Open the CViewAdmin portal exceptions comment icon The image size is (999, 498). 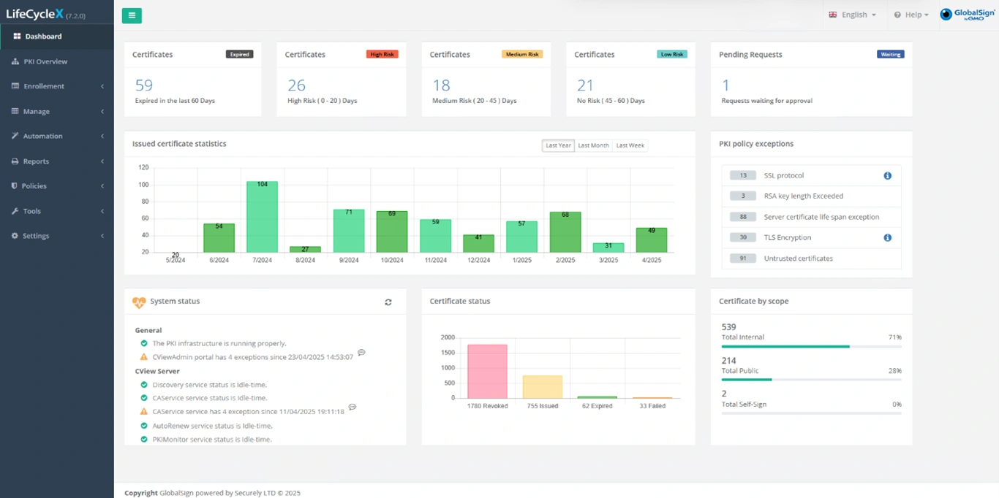361,353
